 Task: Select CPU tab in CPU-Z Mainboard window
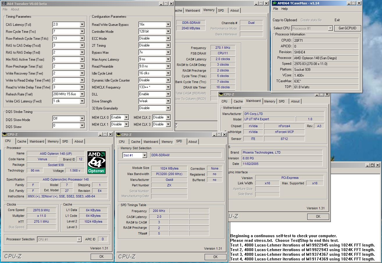click(224, 101)
